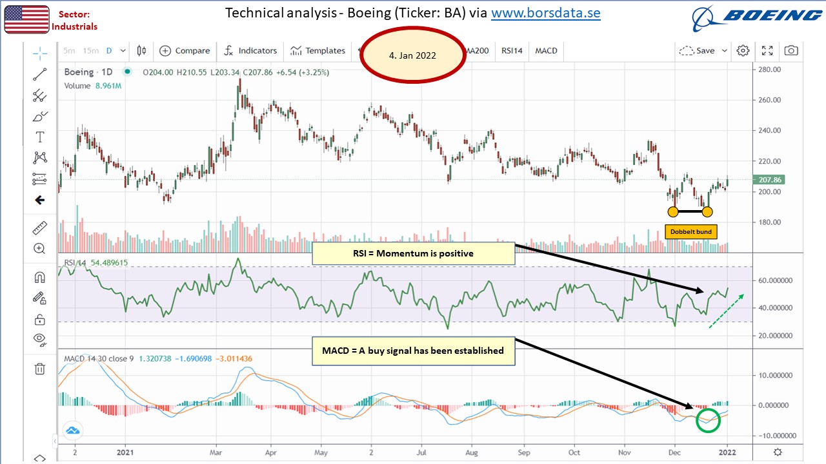Expand the dropdown arrow beside Save
This screenshot has height=464, width=826.
tap(725, 50)
